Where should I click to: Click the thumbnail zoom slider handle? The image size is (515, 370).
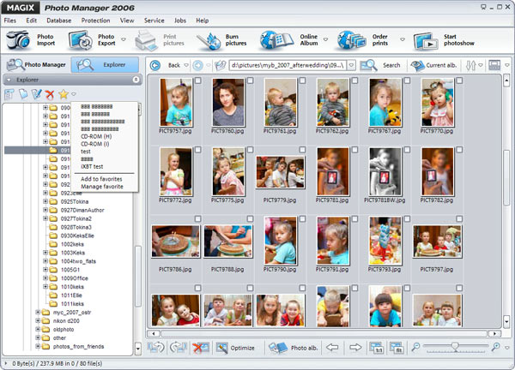(x=455, y=346)
